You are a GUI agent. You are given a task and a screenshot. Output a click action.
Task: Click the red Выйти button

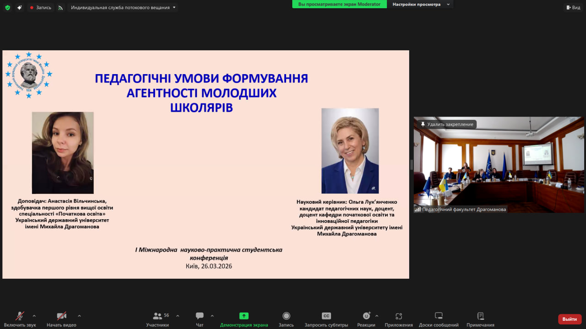[x=568, y=318]
